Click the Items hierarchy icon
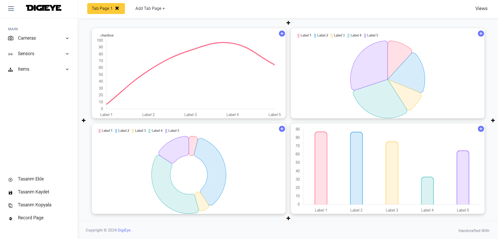Viewport: 498px width, 239px height. click(10, 70)
